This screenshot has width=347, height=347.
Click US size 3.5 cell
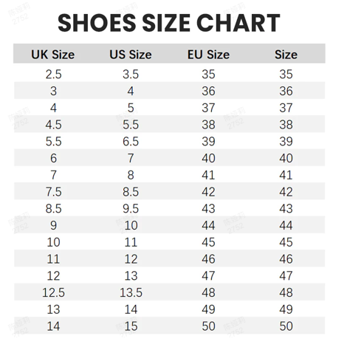[131, 74]
